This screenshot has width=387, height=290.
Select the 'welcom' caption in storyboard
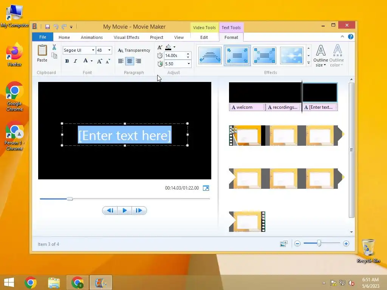pos(247,107)
